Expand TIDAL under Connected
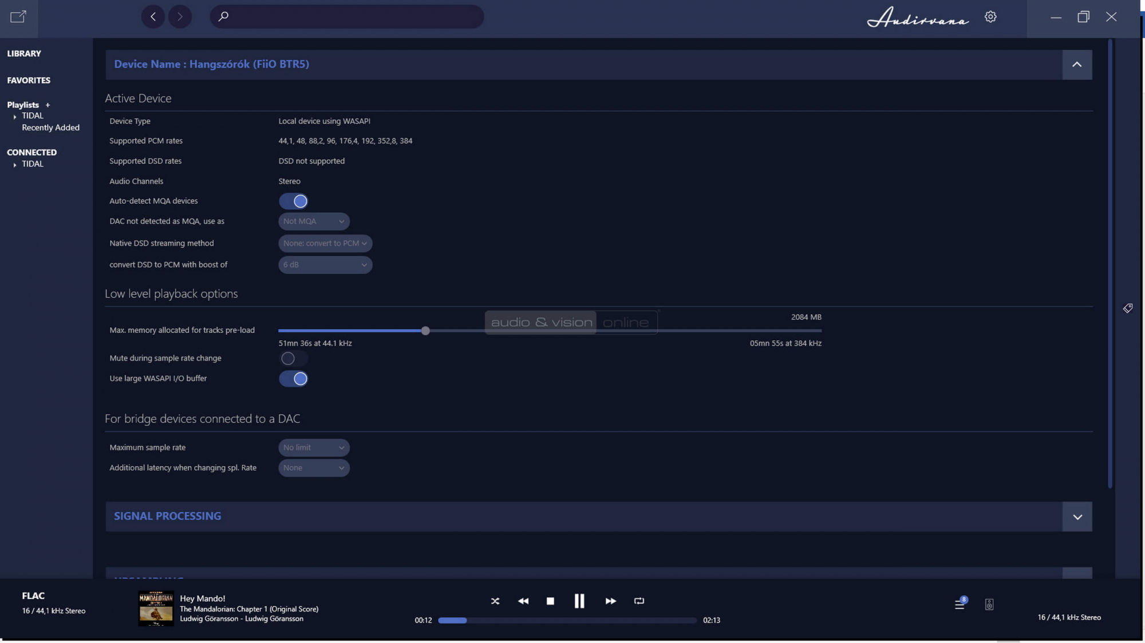The width and height of the screenshot is (1145, 643). coord(15,165)
